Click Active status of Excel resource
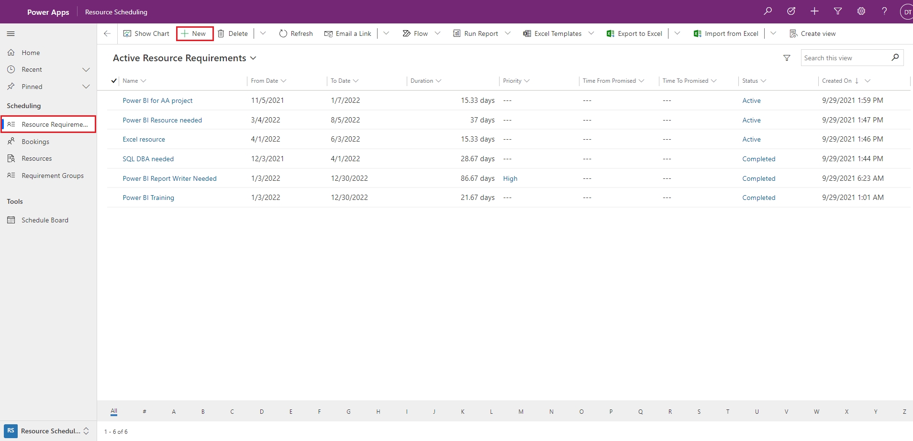Viewport: 913px width, 441px height. pos(751,139)
